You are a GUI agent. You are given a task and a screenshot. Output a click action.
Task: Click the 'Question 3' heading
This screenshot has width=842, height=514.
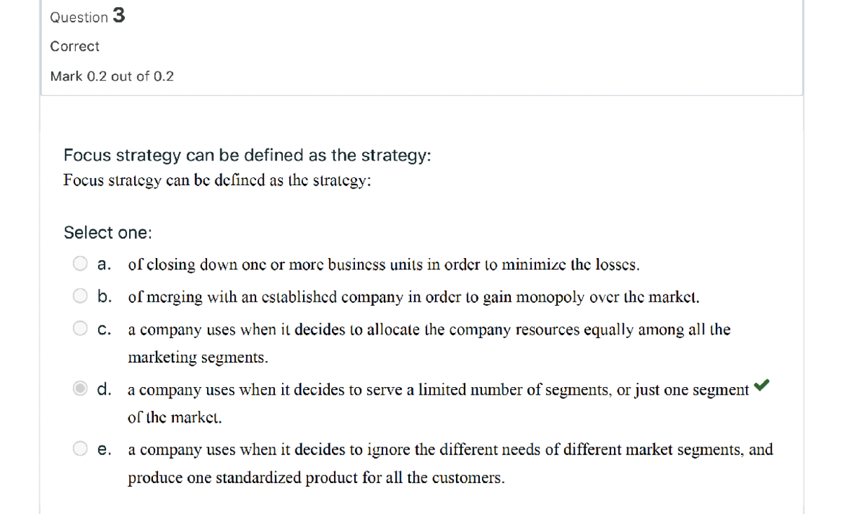(88, 16)
